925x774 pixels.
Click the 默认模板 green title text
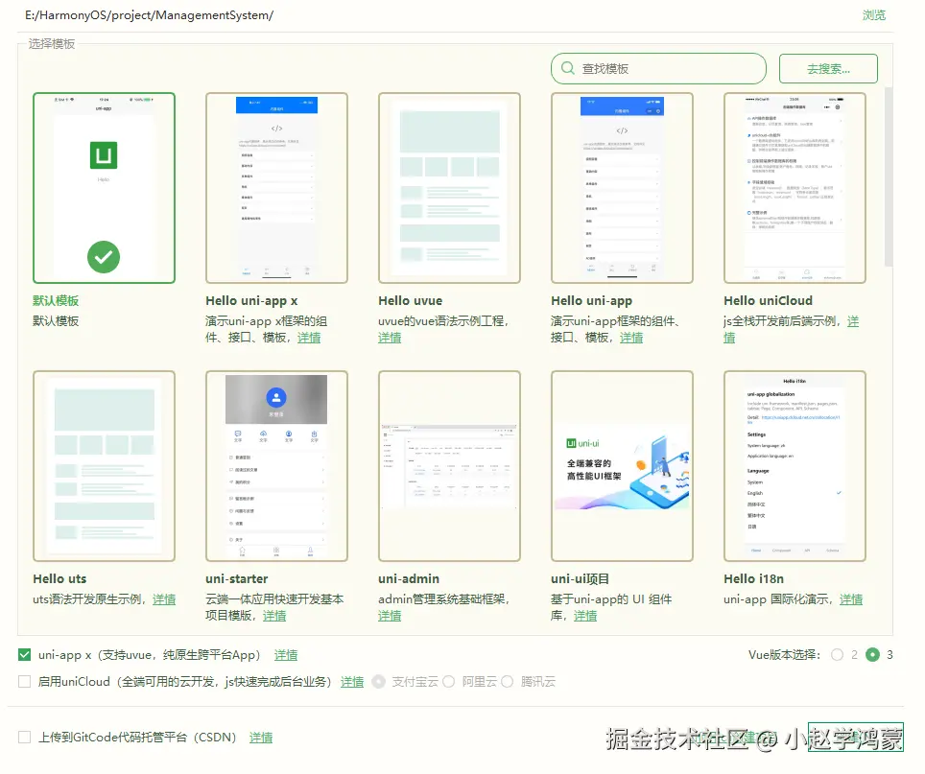56,300
